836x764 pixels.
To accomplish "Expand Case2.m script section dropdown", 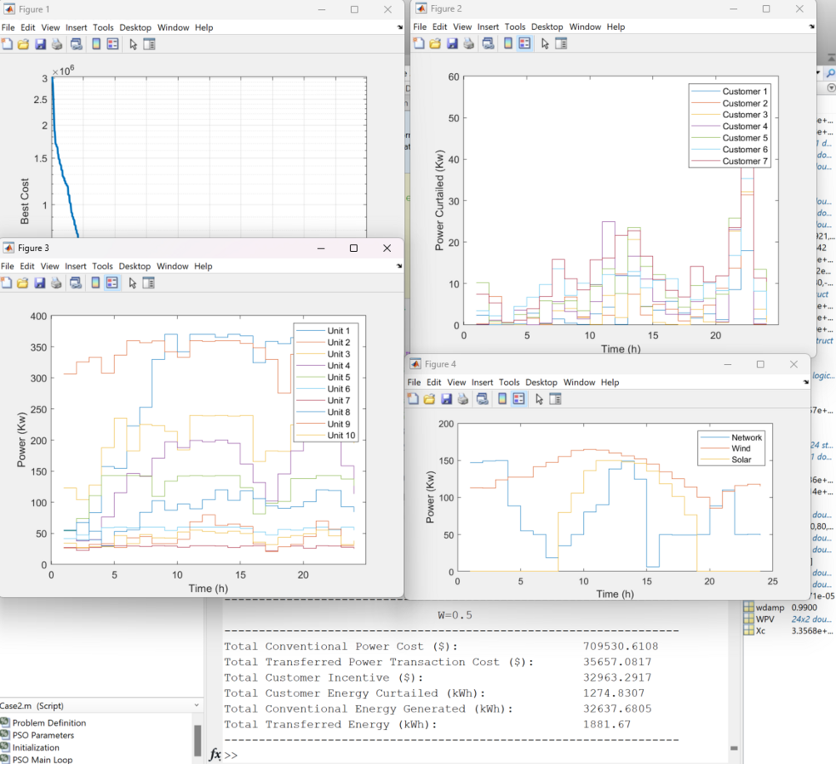I will (197, 706).
